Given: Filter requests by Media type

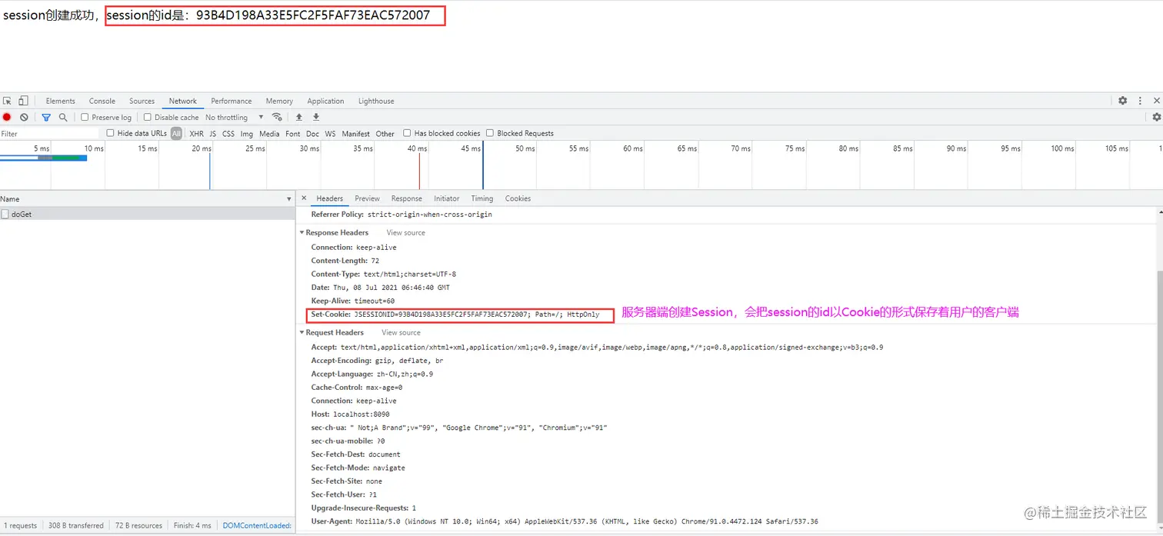Looking at the screenshot, I should (x=269, y=133).
